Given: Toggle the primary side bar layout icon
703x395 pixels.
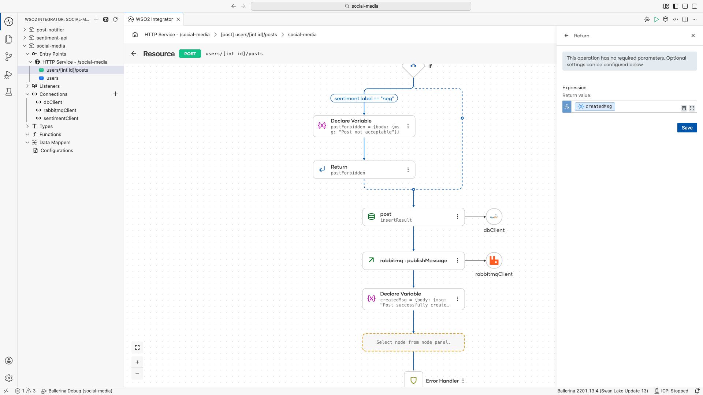Looking at the screenshot, I should pyautogui.click(x=676, y=6).
